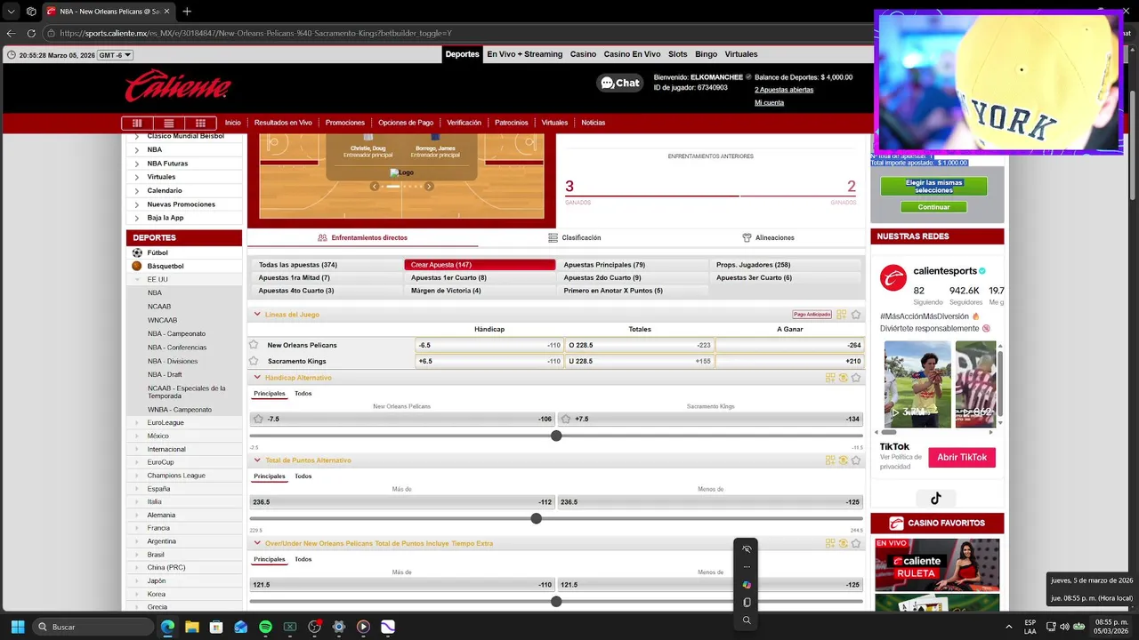Open the GMT -6 timezone dropdown
The image size is (1139, 640).
coord(115,54)
